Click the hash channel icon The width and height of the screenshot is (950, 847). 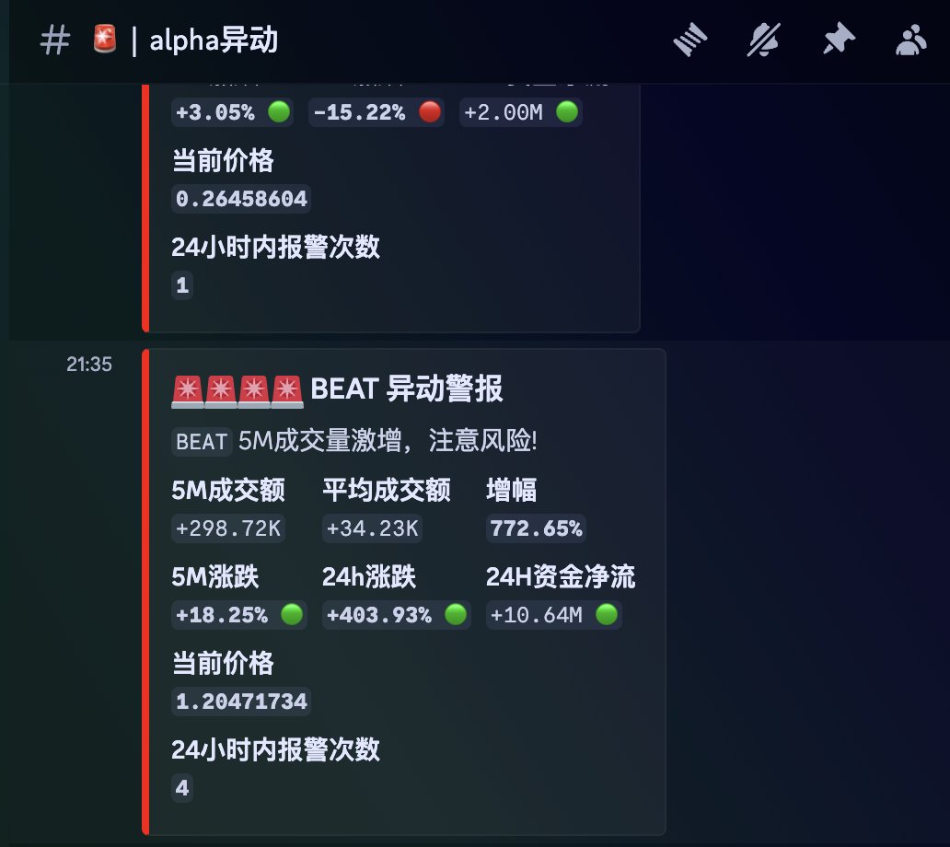tap(55, 41)
